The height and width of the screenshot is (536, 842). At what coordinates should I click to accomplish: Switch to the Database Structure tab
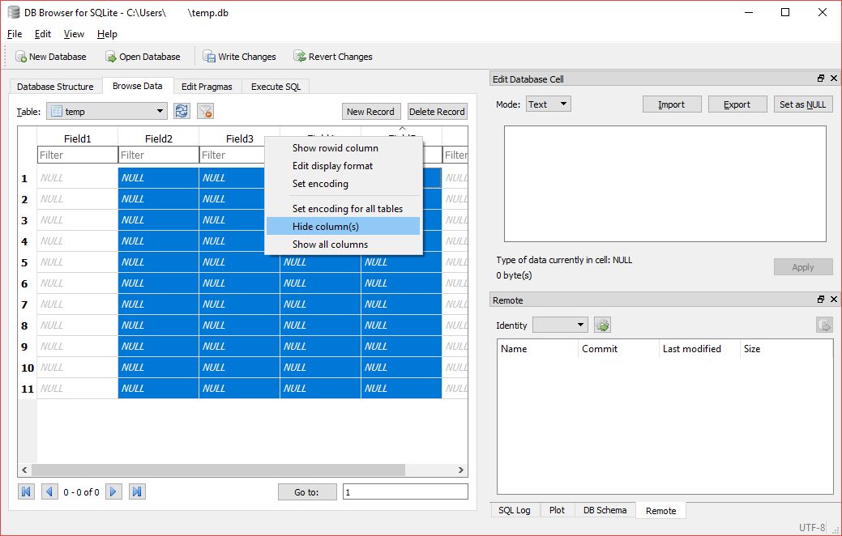(x=55, y=86)
